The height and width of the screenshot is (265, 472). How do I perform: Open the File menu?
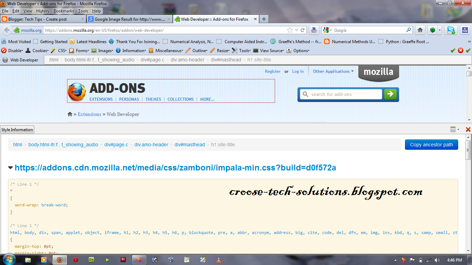[x=5, y=11]
